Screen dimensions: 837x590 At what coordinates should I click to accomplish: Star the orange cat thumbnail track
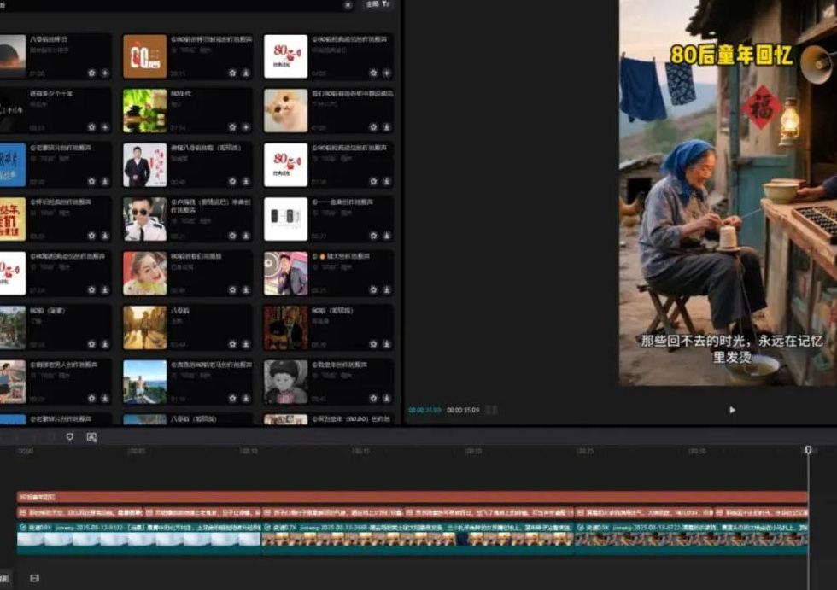[373, 126]
